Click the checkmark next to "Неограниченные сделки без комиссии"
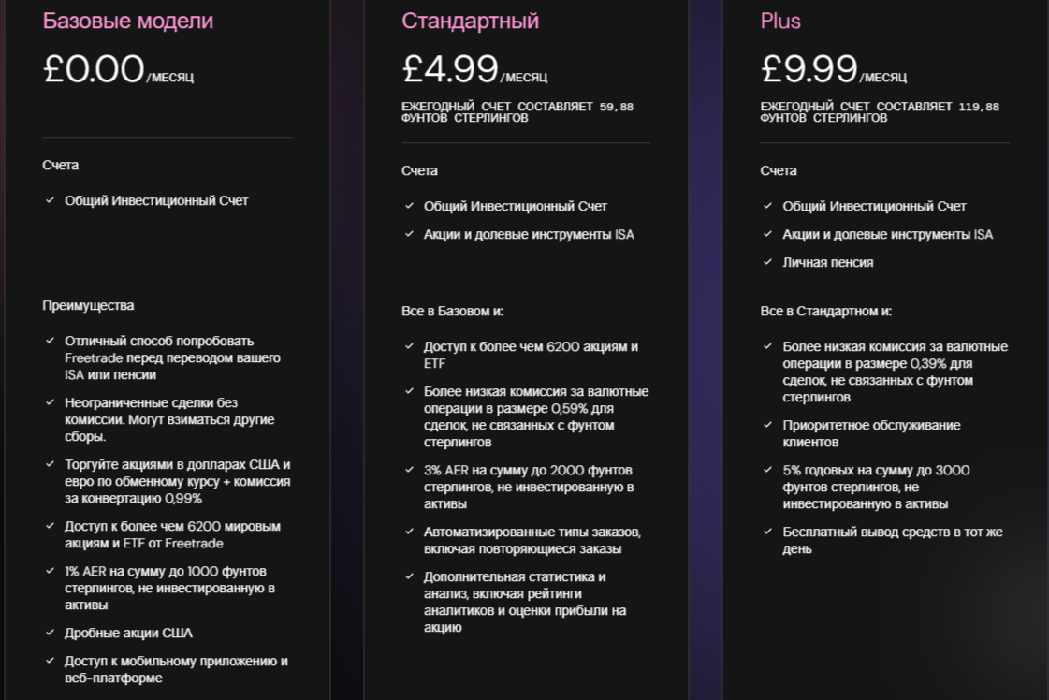 pos(51,403)
